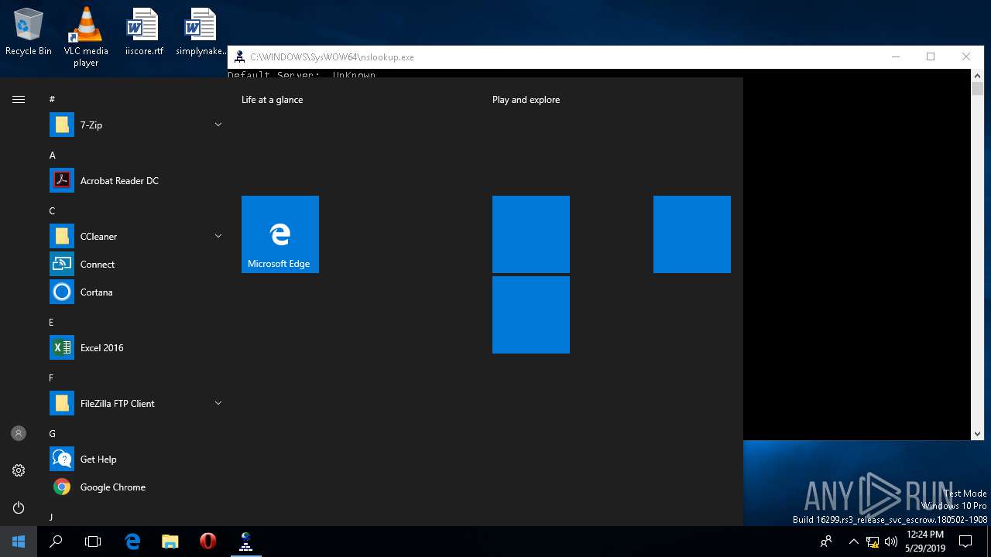The height and width of the screenshot is (557, 991).
Task: Open the Action Center notifications icon
Action: pos(965,542)
